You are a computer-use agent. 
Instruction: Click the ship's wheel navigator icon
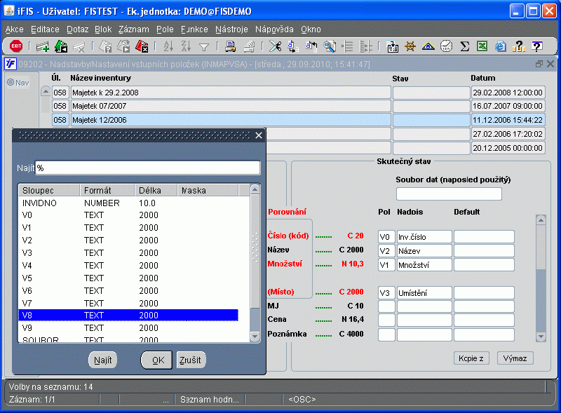click(x=410, y=46)
